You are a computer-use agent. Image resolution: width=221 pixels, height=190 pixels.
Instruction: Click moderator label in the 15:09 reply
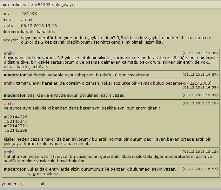click(15, 95)
